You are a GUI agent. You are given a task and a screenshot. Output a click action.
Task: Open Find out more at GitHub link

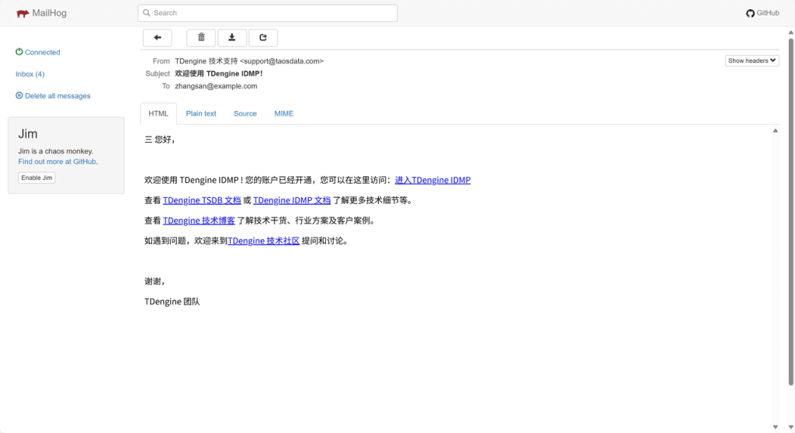[57, 161]
